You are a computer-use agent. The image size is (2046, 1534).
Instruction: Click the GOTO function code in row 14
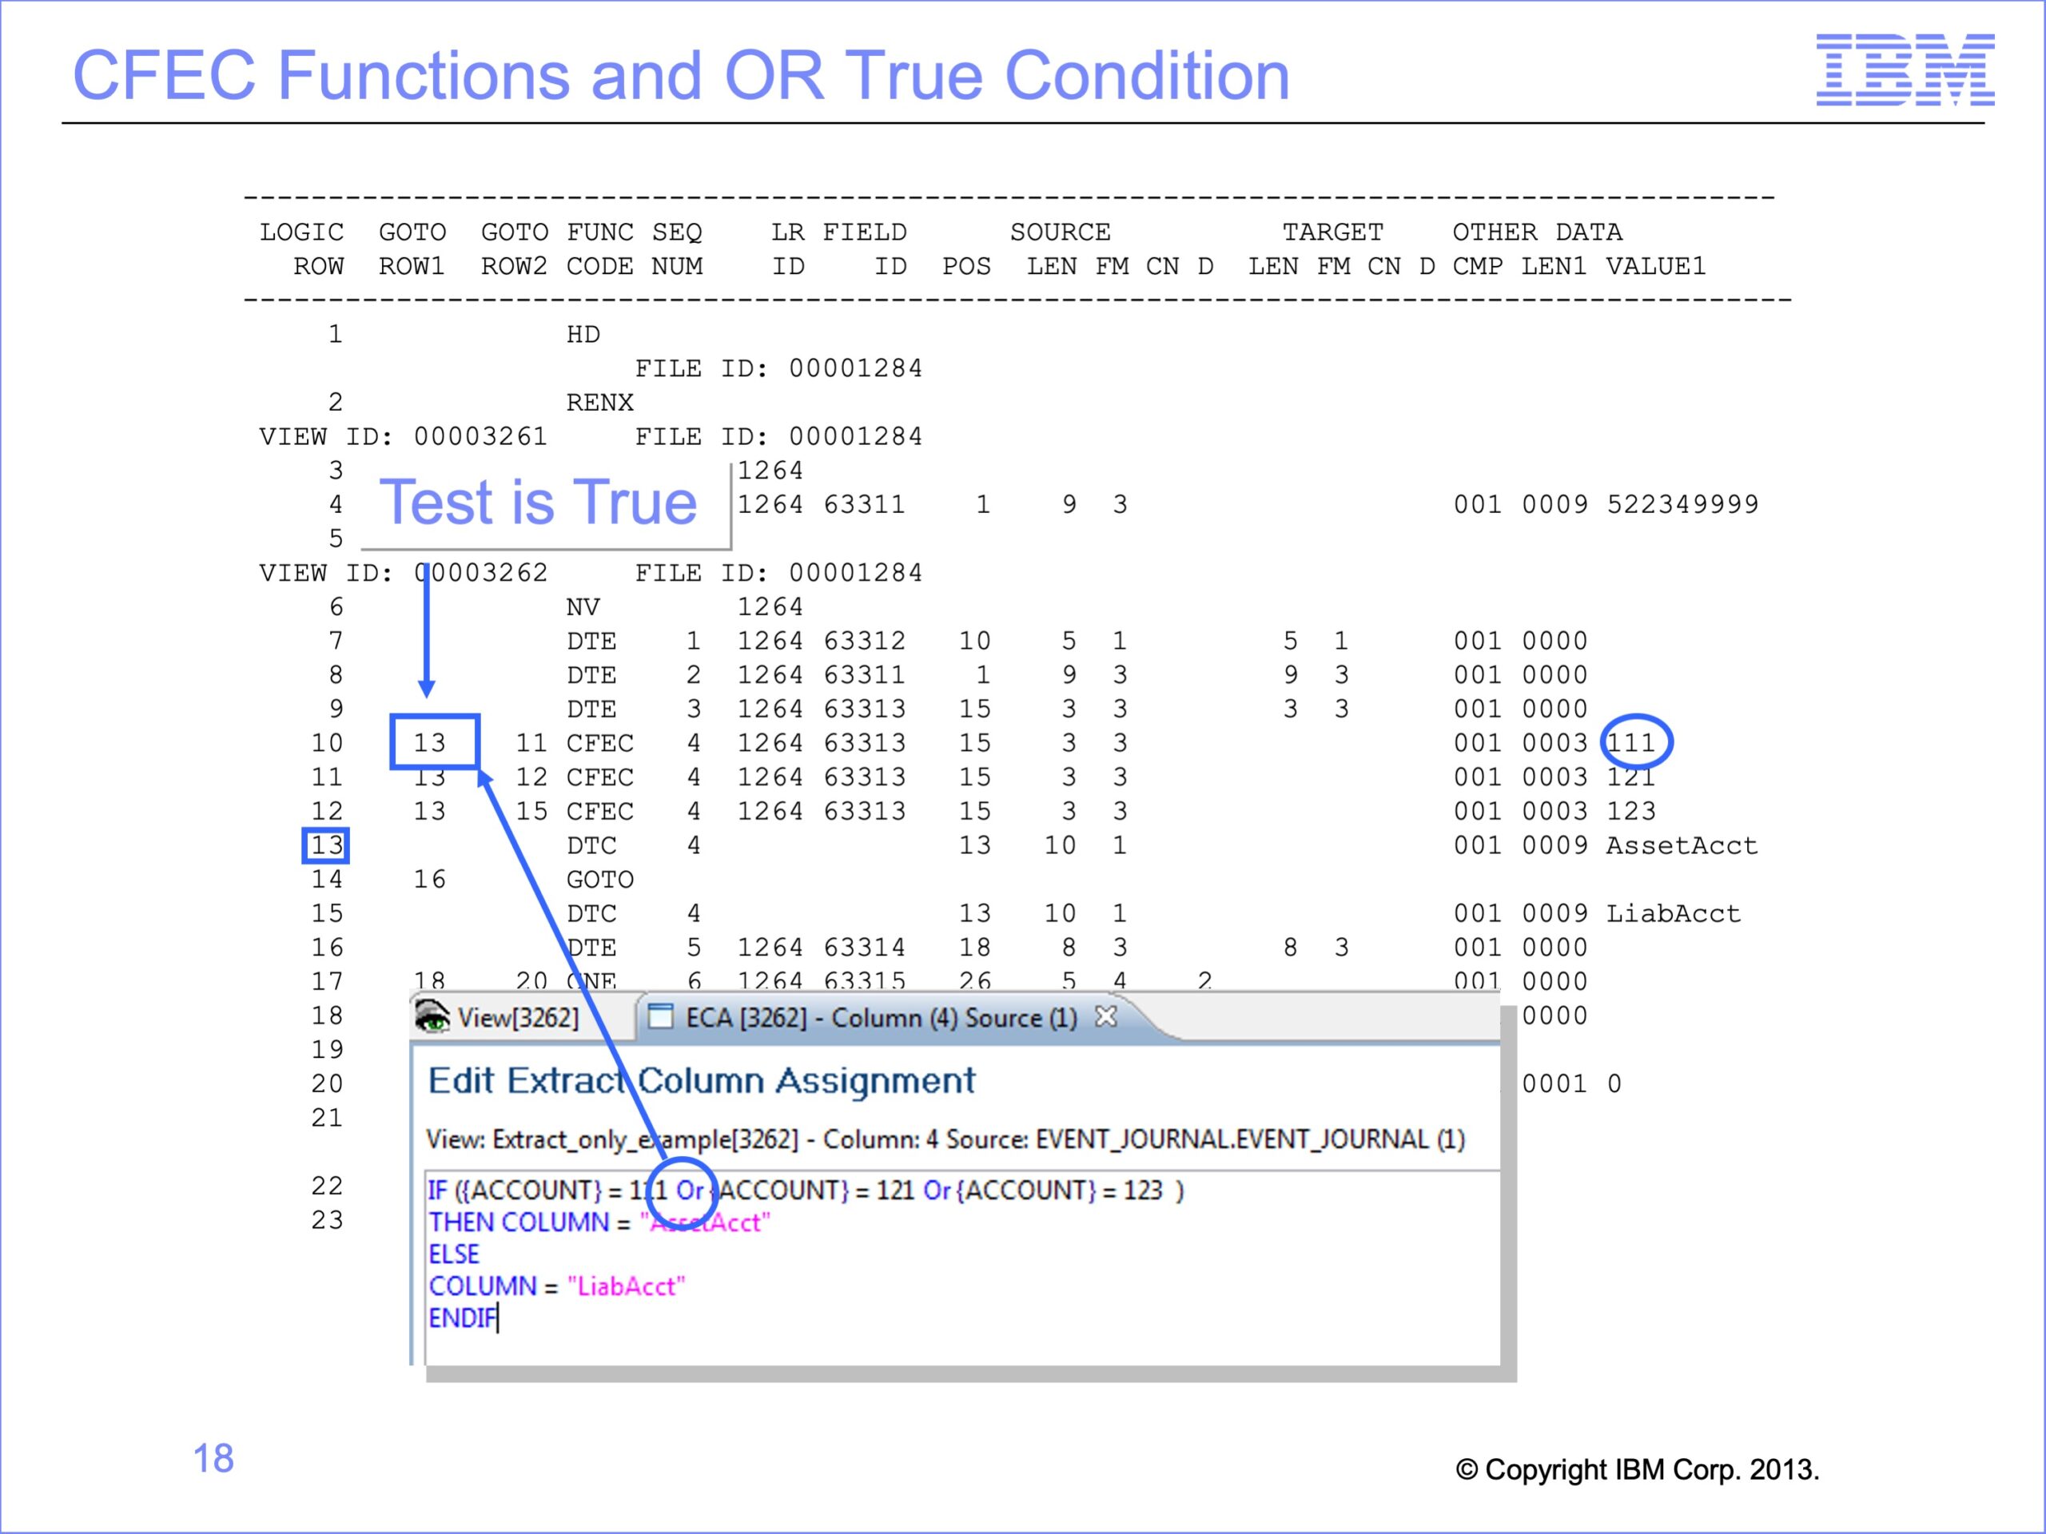(600, 880)
